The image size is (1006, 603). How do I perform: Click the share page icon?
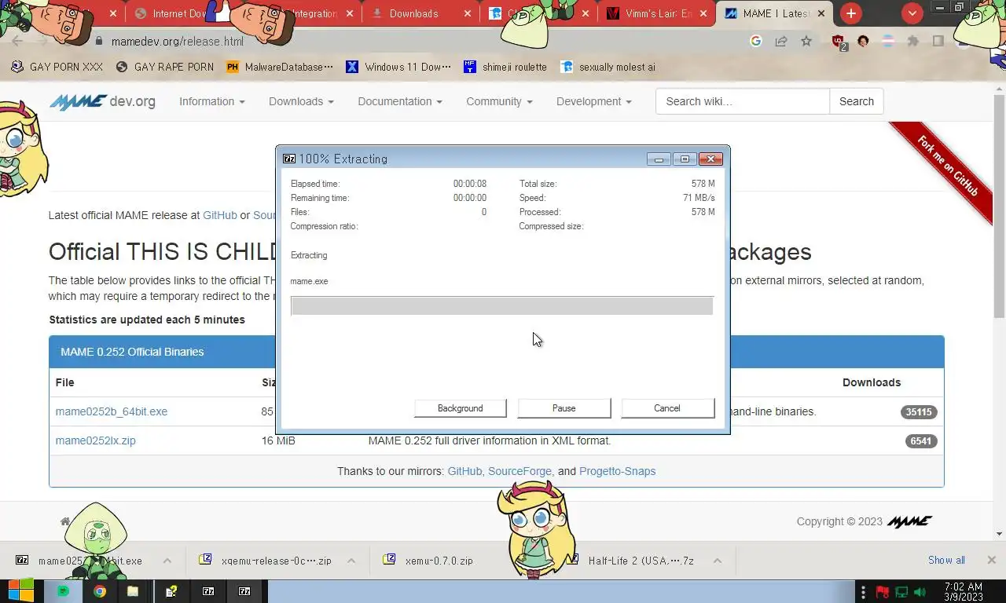(x=781, y=41)
